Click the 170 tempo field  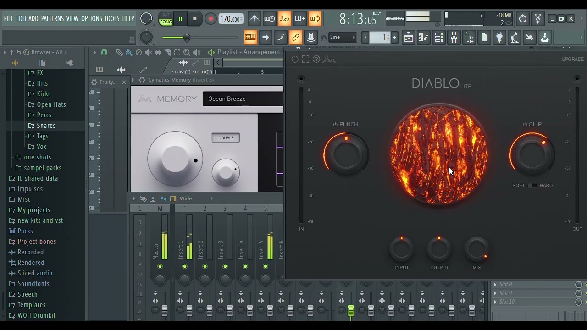click(x=231, y=19)
